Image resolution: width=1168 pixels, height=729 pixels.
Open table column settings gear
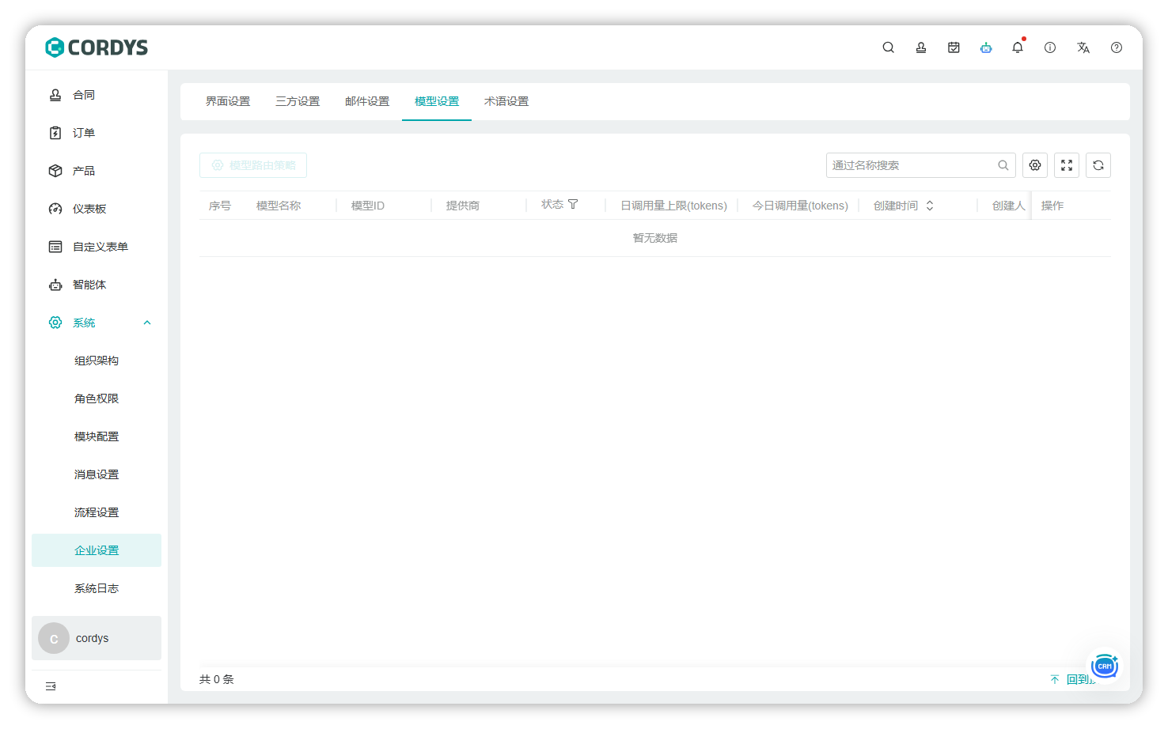1035,165
